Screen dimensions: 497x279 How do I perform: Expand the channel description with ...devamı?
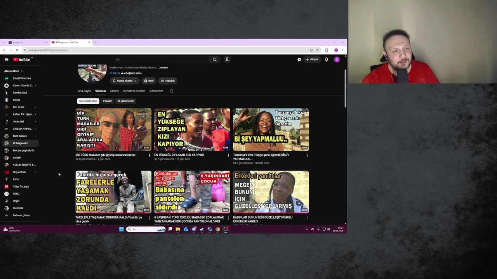tap(163, 67)
